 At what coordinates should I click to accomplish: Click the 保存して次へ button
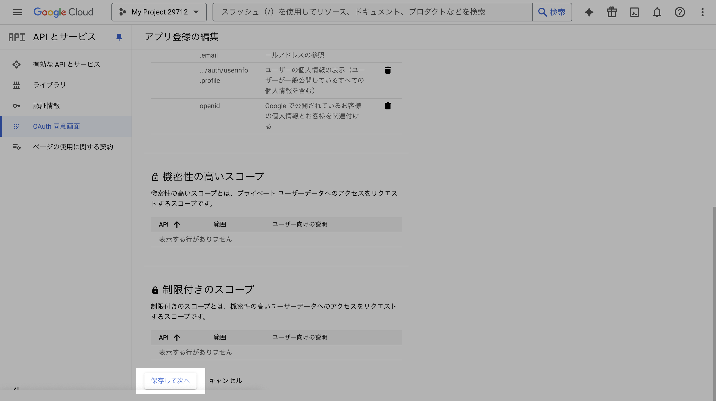click(170, 380)
